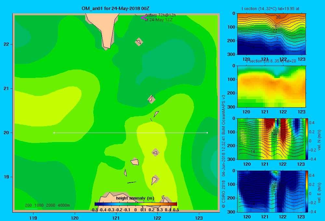The height and width of the screenshot is (221, 325).
Task: Click the "0.3" tick on height anomaly scale
Action: 160,210
